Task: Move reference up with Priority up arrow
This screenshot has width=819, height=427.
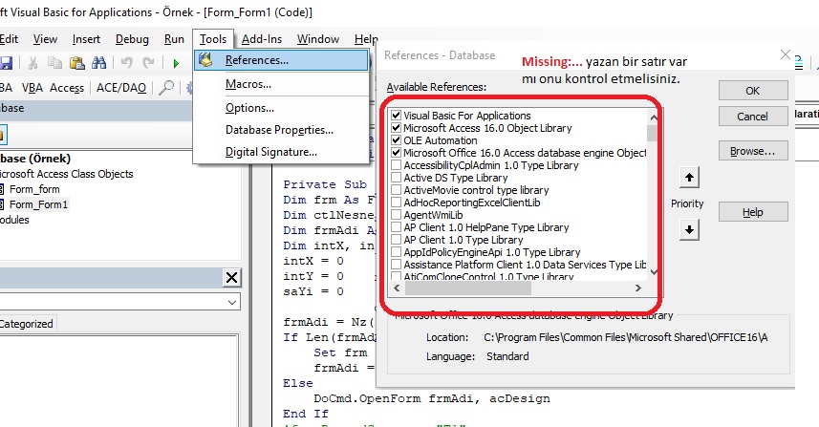Action: [688, 179]
